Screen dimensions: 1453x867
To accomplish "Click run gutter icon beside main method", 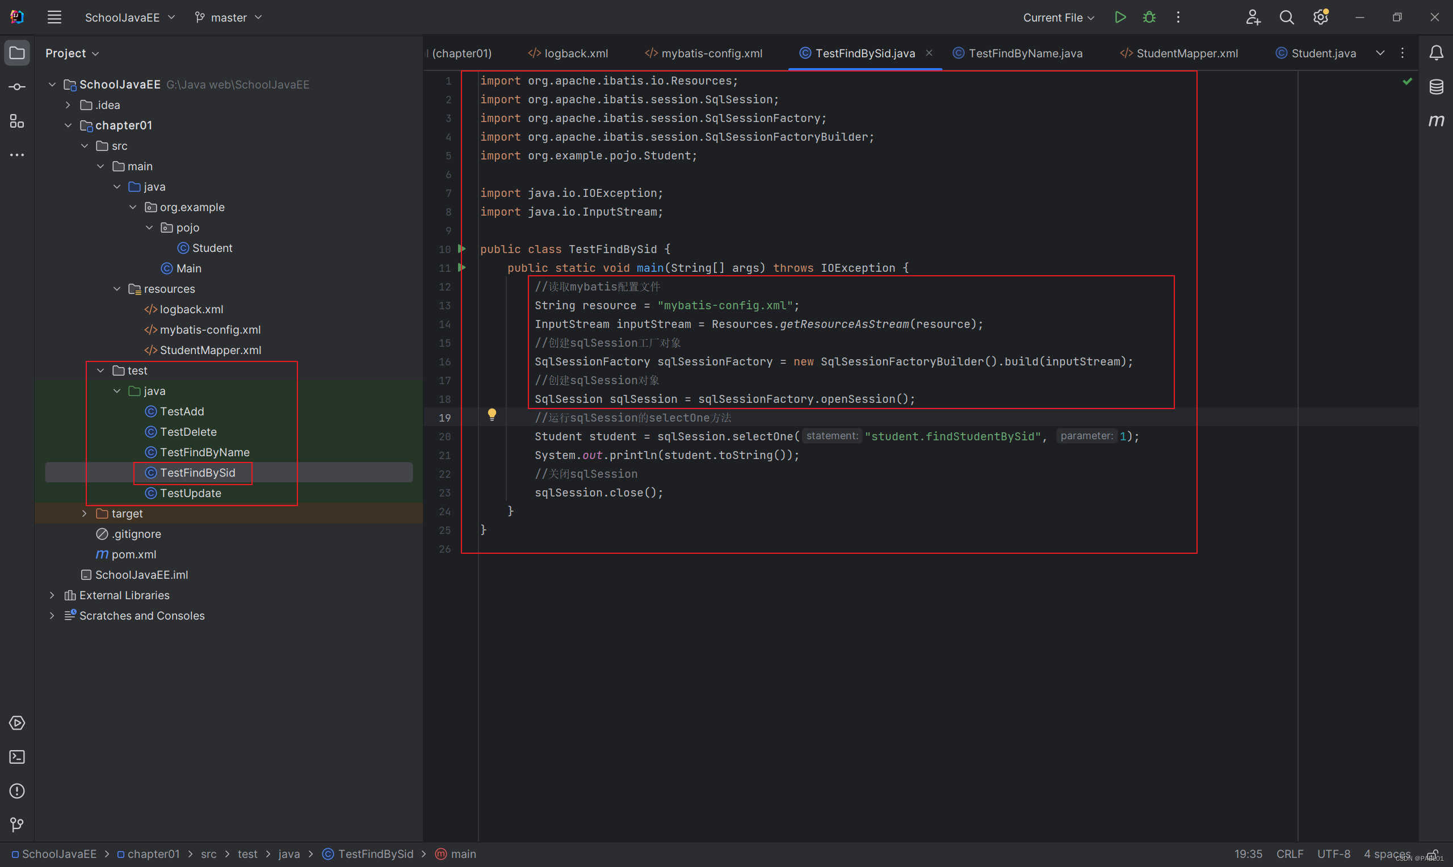I will point(461,268).
